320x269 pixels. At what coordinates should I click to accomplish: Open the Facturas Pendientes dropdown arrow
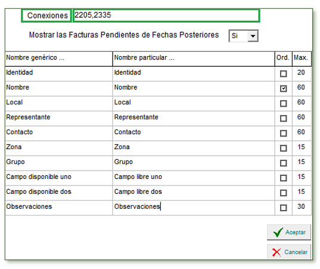[x=253, y=36]
